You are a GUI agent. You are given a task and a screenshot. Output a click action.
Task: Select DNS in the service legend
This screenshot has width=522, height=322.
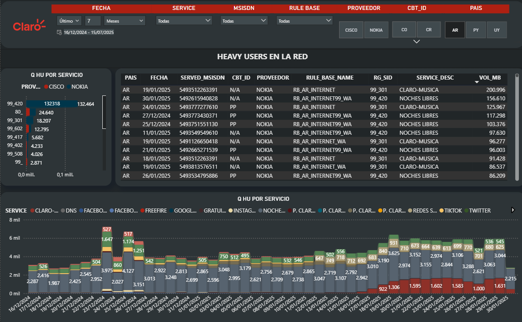point(68,211)
